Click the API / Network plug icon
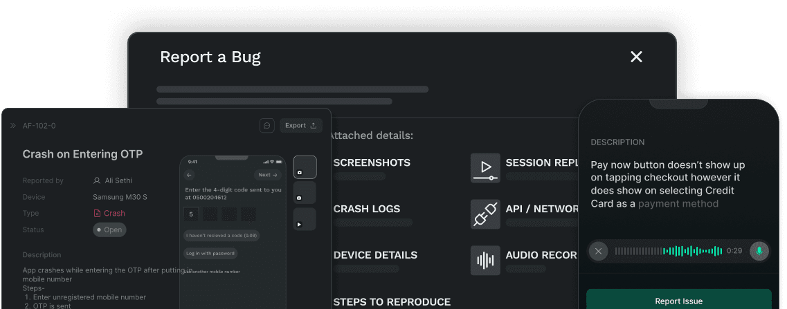Viewport: 787px width, 309px height. click(485, 214)
